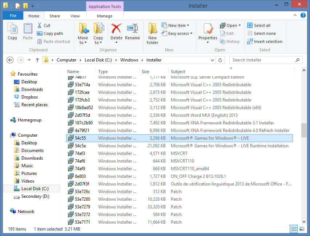Screen dimensions: 310x236
Task: Create a New folder
Action: coord(152,33)
